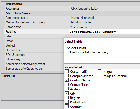Select the SQL Statement property row
Image resolution: width=140 pixels, height=109 pixels.
pos(34,55)
